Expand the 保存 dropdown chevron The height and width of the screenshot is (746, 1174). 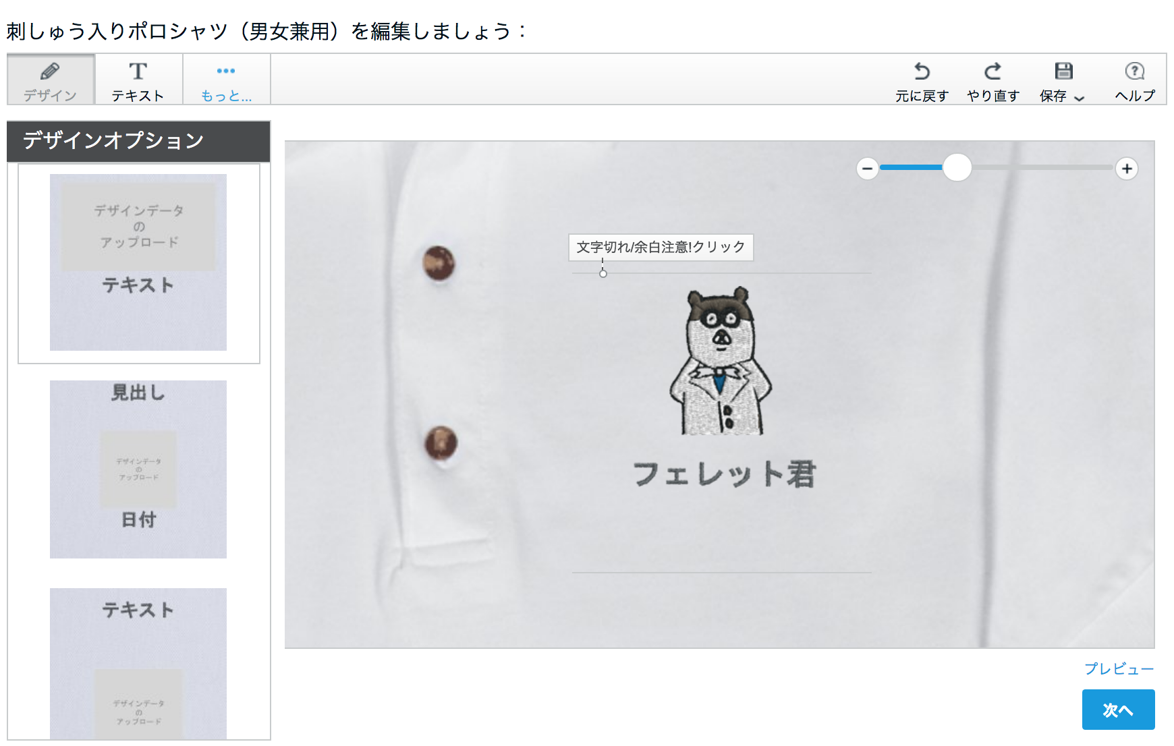[x=1080, y=98]
